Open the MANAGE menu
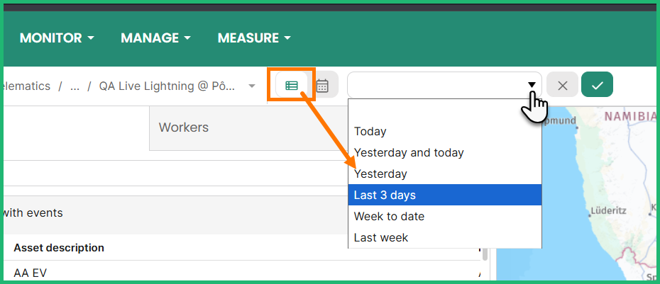The image size is (660, 284). pyautogui.click(x=155, y=38)
